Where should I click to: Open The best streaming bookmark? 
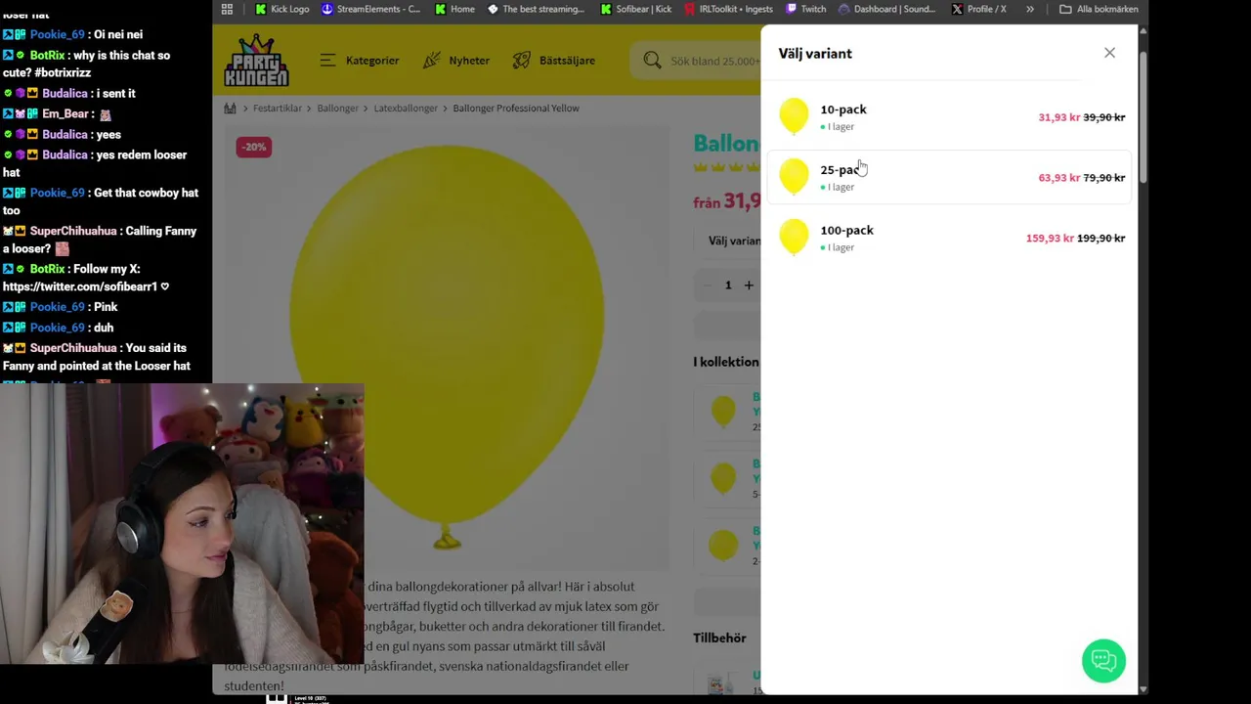point(536,9)
